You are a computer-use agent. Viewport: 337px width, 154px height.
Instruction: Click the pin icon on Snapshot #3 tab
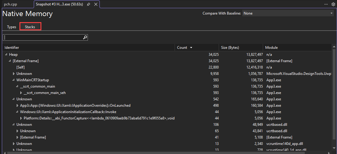pyautogui.click(x=88, y=4)
